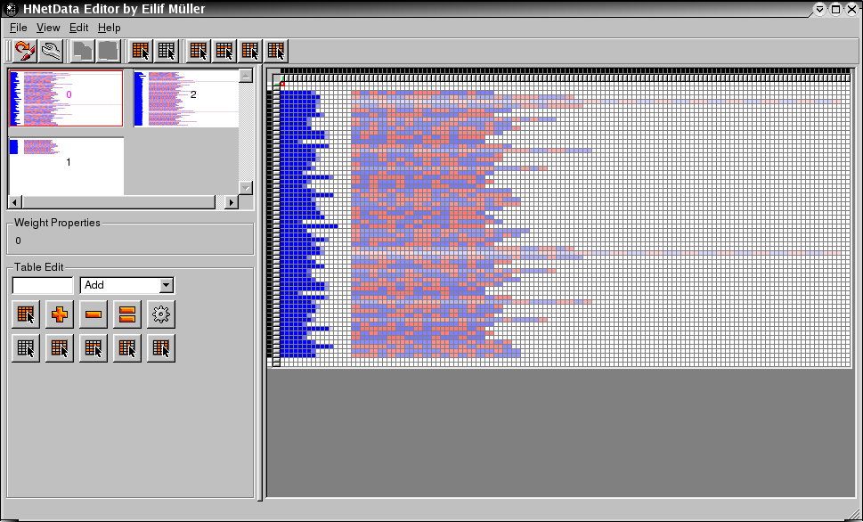
Task: Select weight table thumbnail 2
Action: [186, 98]
